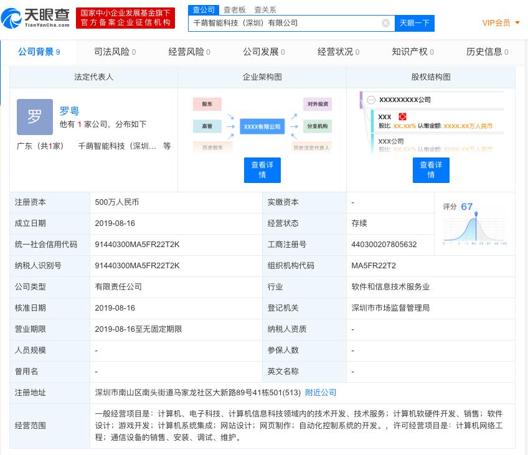Open legal representative 罗粤 link

pos(69,111)
